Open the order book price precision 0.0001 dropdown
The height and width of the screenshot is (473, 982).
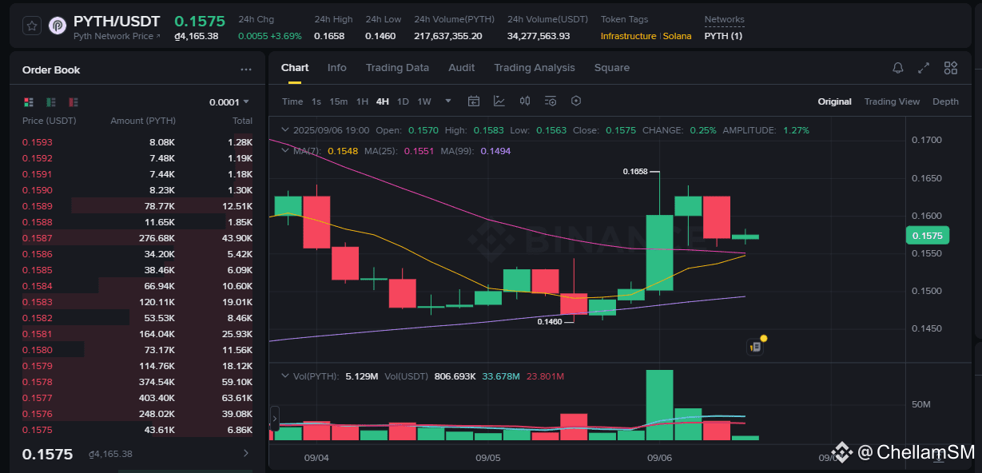pyautogui.click(x=229, y=102)
